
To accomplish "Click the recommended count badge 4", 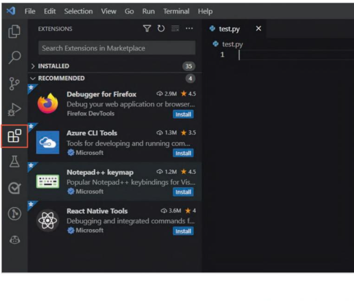I will [x=190, y=79].
